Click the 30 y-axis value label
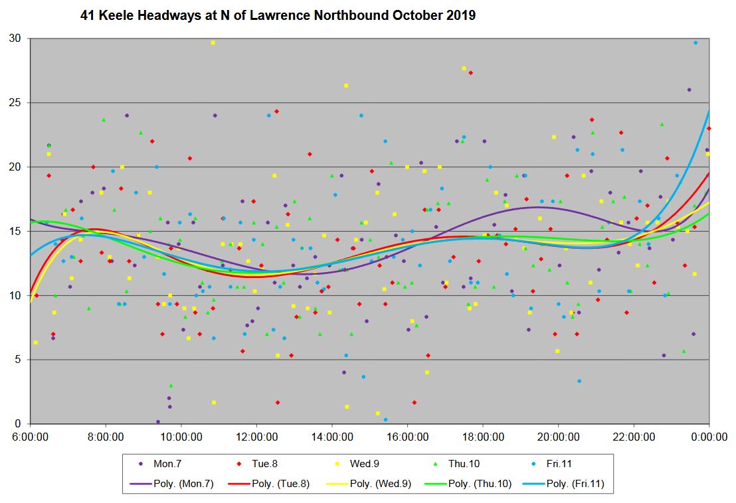This screenshot has width=736, height=503. [x=15, y=38]
